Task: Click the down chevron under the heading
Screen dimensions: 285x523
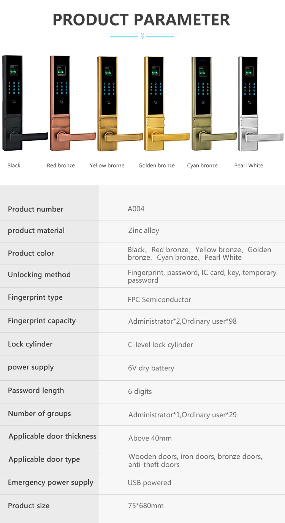Action: click(142, 36)
